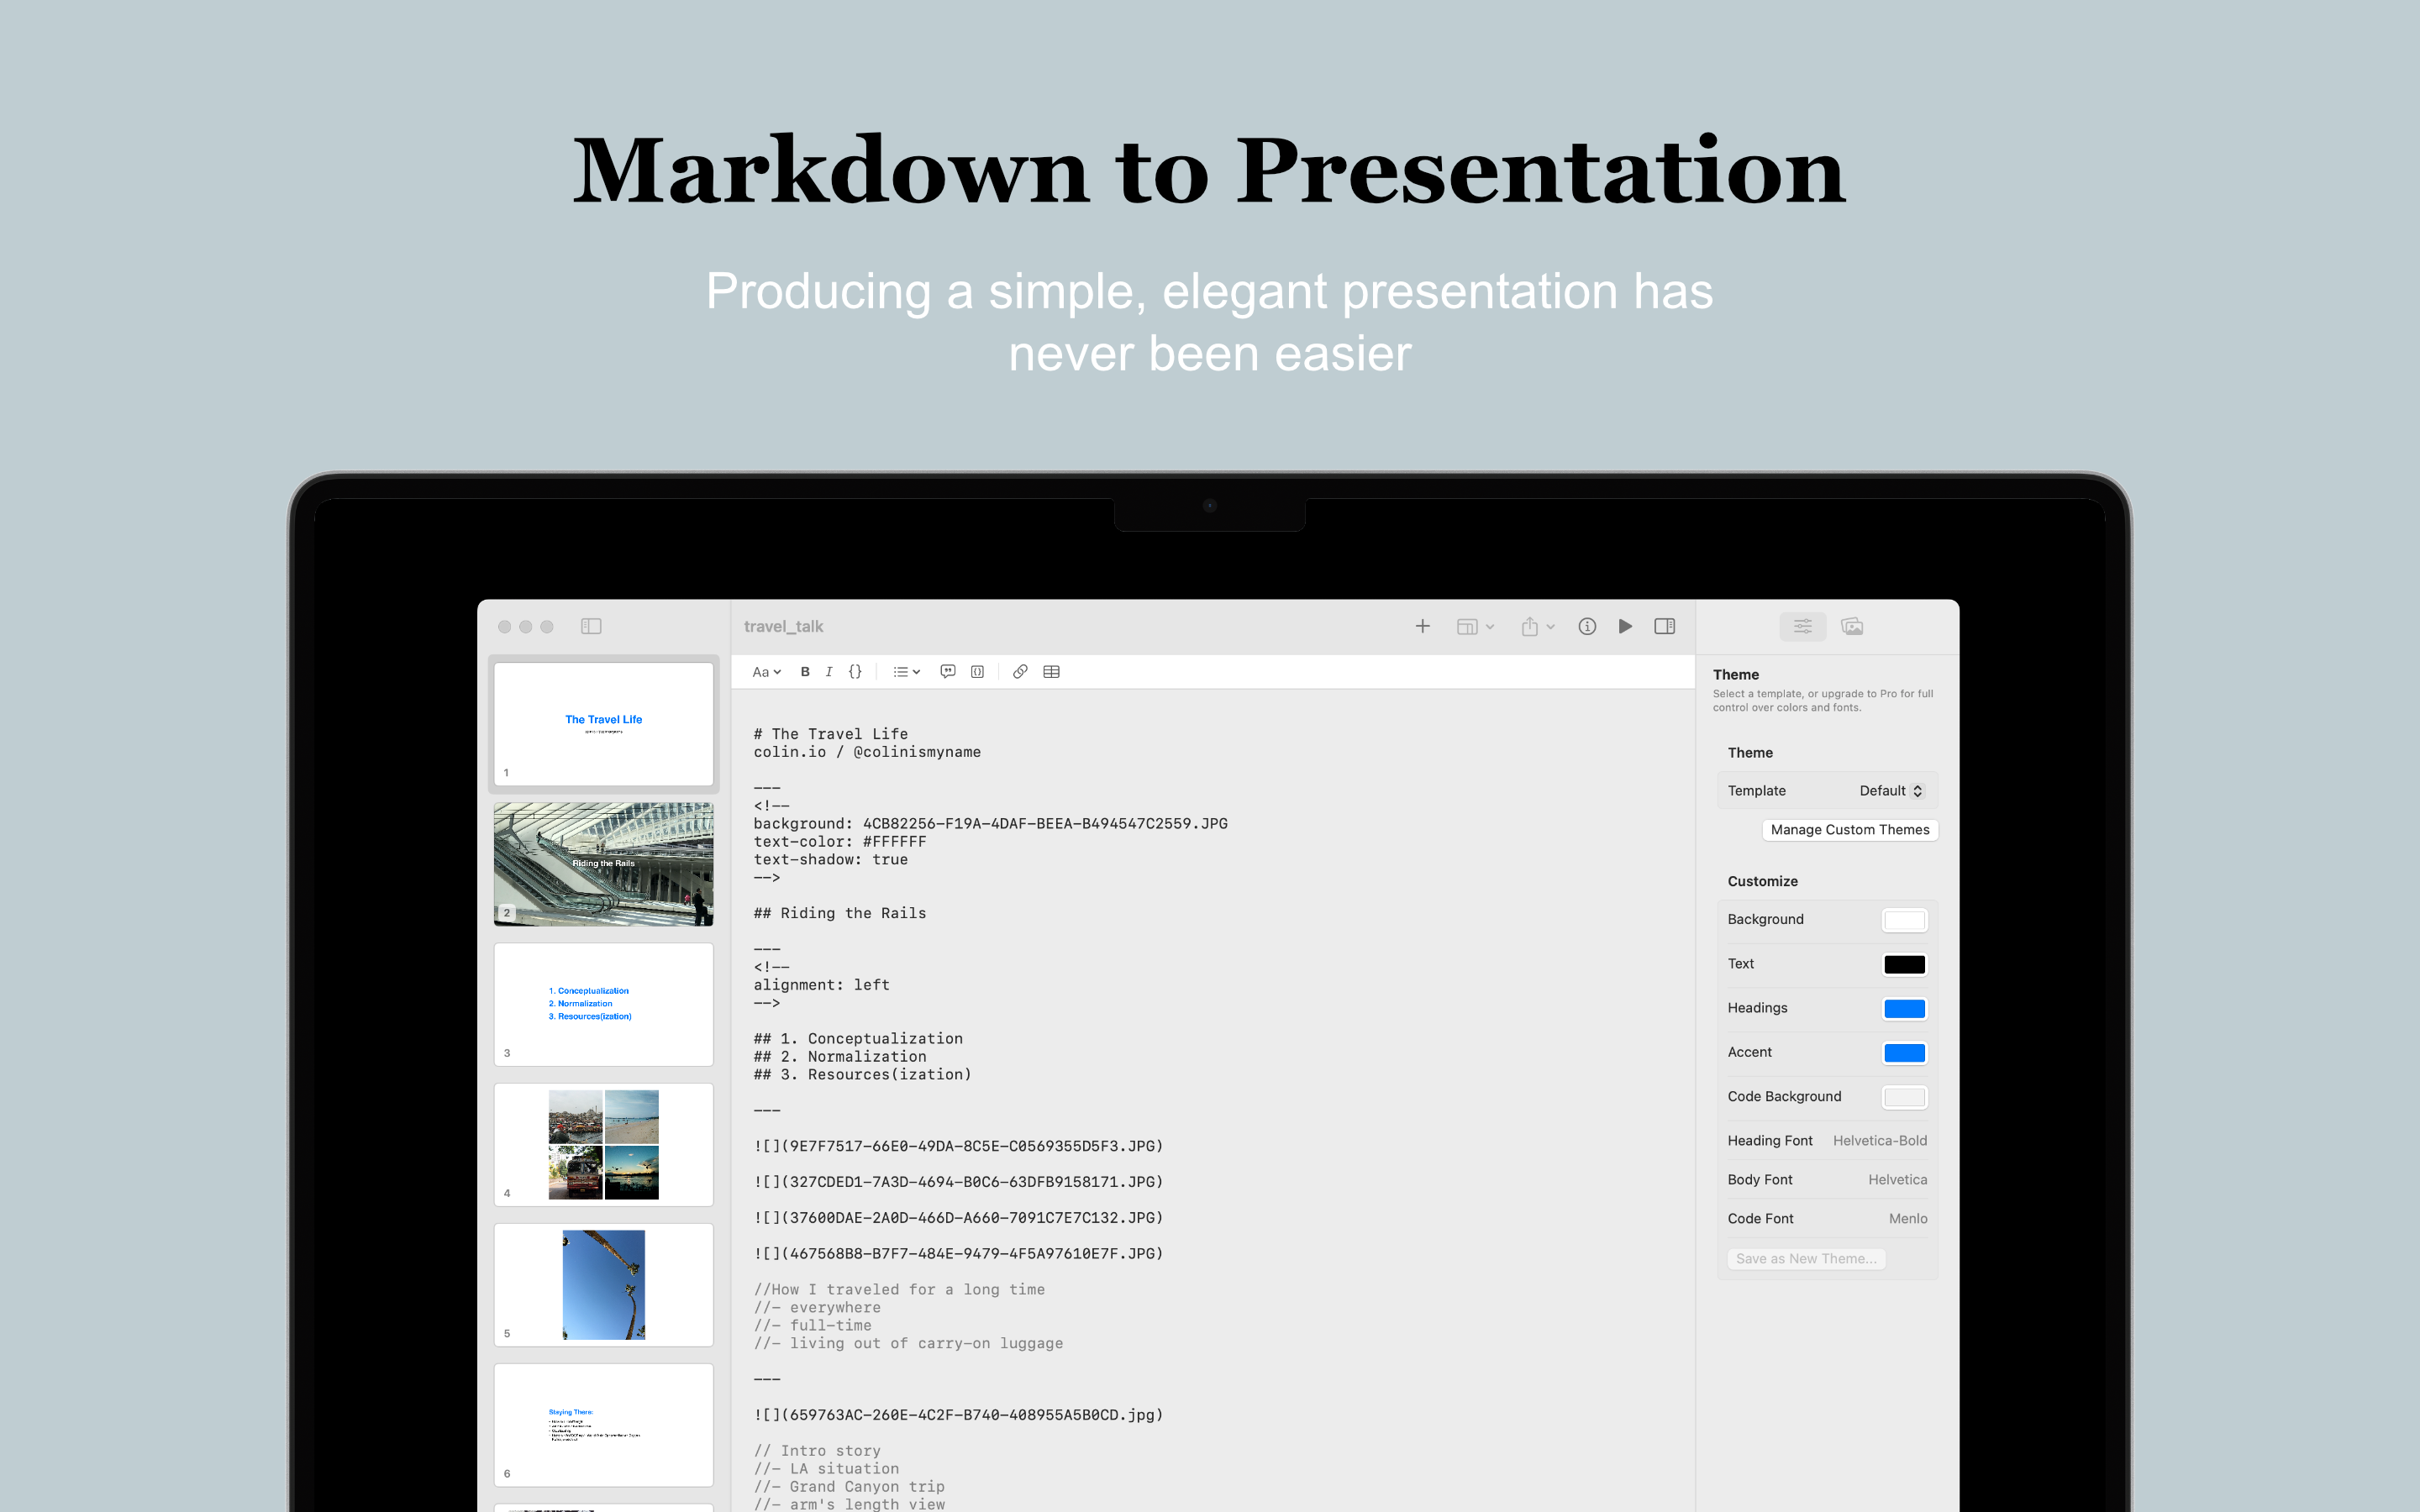This screenshot has width=2420, height=1512.
Task: Insert a table with the table icon
Action: (x=1051, y=671)
